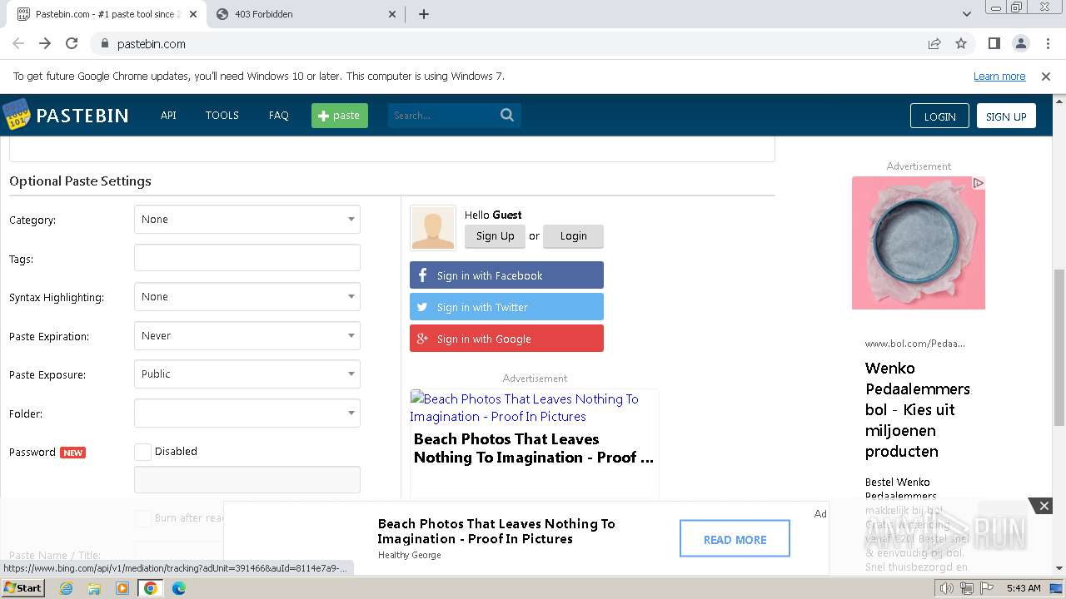The image size is (1066, 599).
Task: Expand the Paste Expiration dropdown set to Never
Action: pyautogui.click(x=247, y=336)
